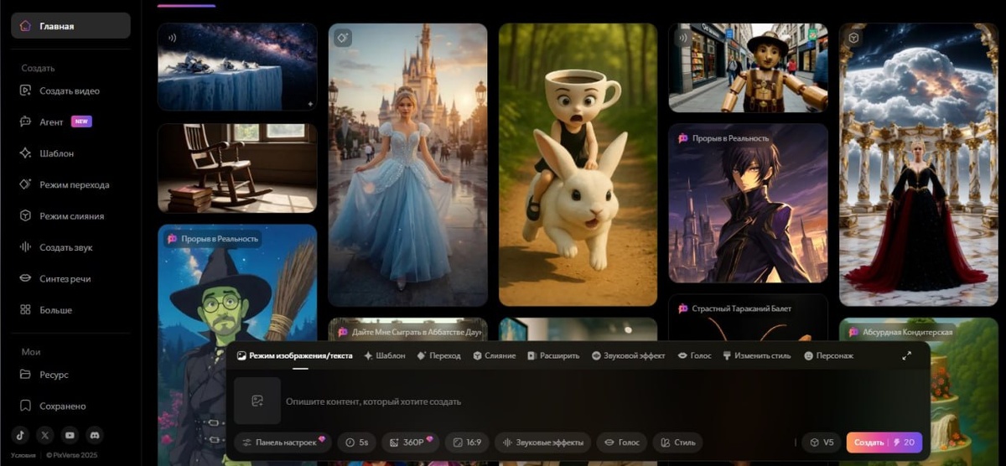The height and width of the screenshot is (466, 1006).
Task: Click the Создать button with 20 credits
Action: coord(884,442)
